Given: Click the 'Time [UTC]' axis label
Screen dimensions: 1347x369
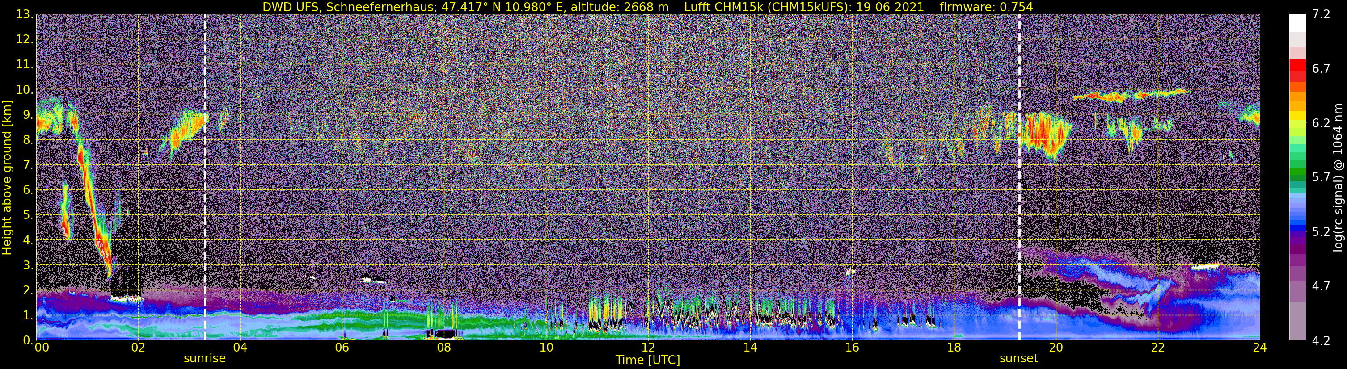Looking at the screenshot, I should point(648,360).
